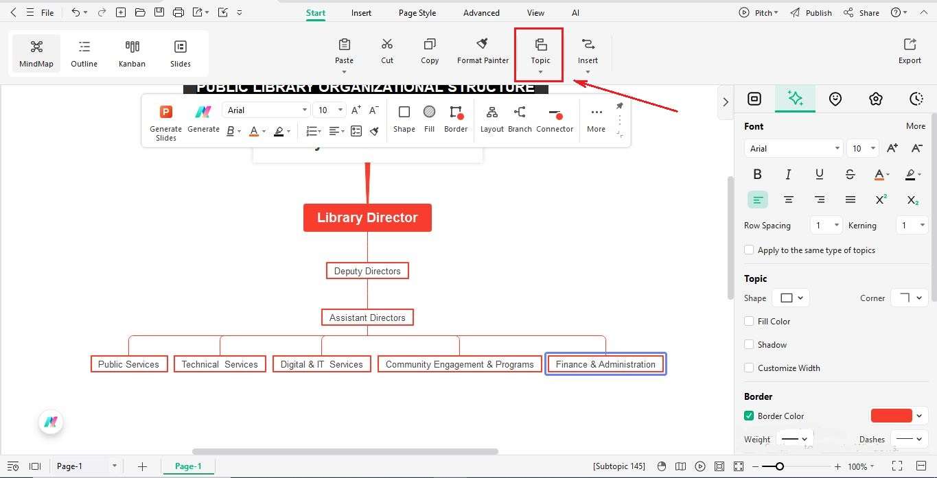This screenshot has height=478, width=937.
Task: Activate the Format Painter tool
Action: pyautogui.click(x=483, y=51)
